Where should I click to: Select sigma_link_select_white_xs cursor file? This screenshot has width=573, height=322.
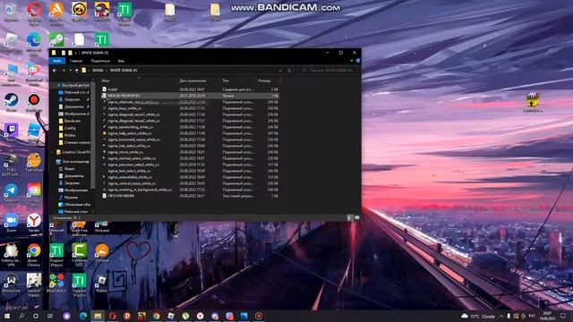(x=190, y=146)
